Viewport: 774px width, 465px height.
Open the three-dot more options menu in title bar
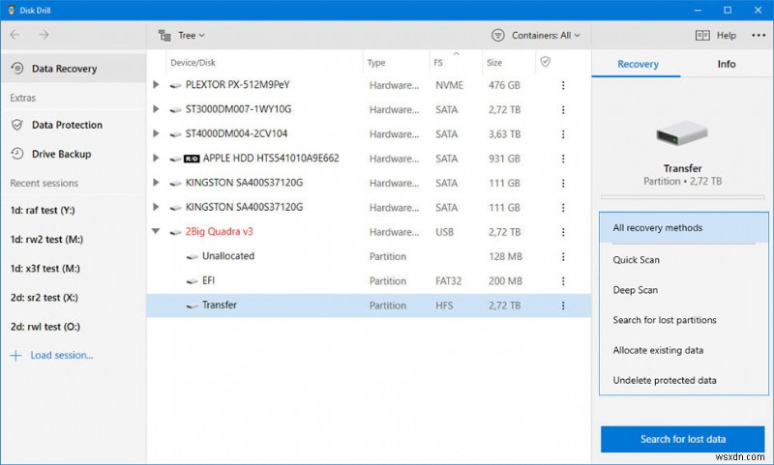(758, 35)
